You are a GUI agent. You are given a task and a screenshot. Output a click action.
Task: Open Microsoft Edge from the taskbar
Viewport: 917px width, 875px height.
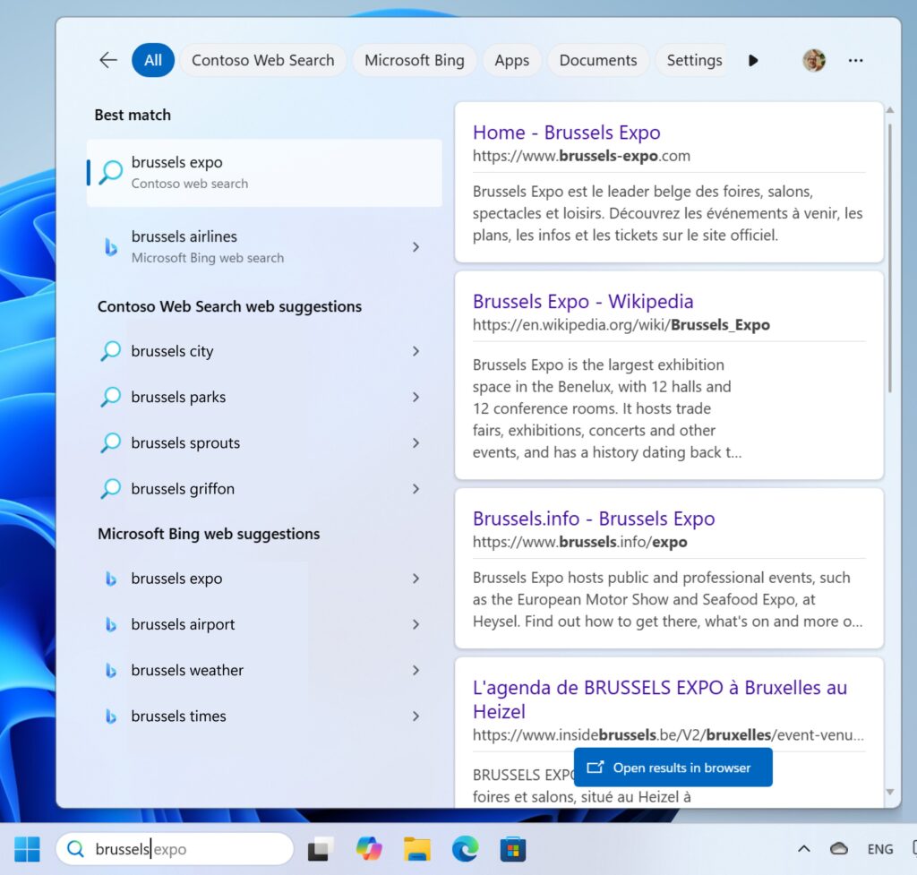click(x=465, y=848)
